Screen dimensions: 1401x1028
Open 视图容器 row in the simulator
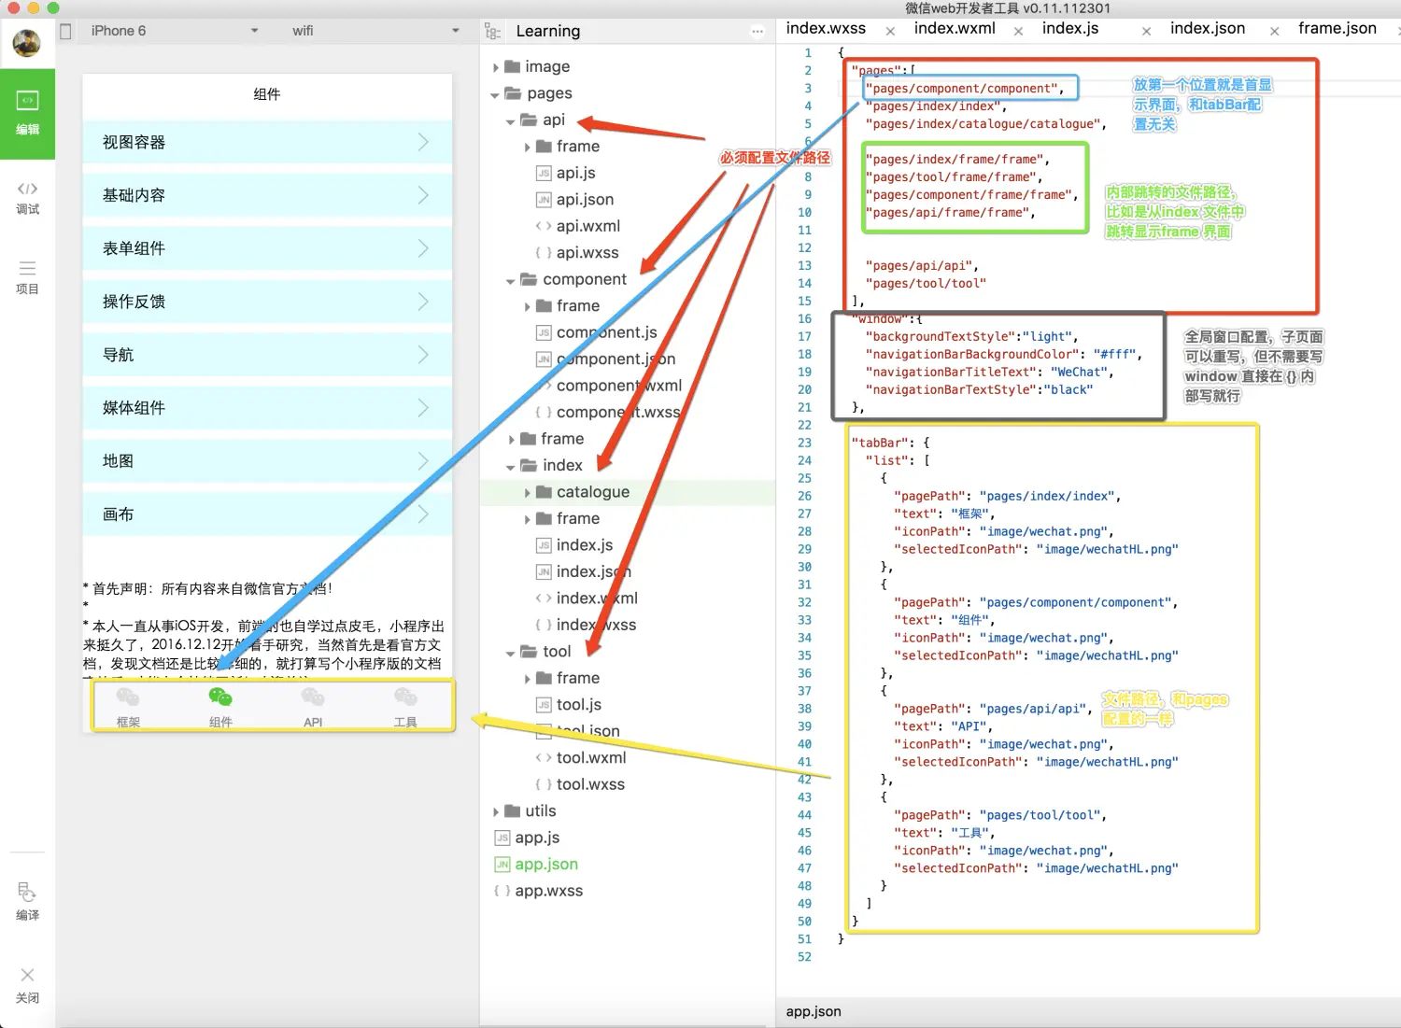pyautogui.click(x=267, y=142)
